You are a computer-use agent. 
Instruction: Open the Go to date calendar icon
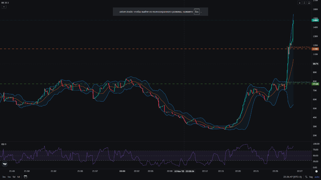pos(25,177)
